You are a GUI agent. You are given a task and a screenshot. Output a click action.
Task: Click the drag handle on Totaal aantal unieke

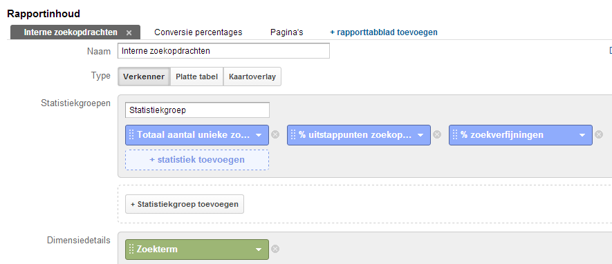point(131,135)
